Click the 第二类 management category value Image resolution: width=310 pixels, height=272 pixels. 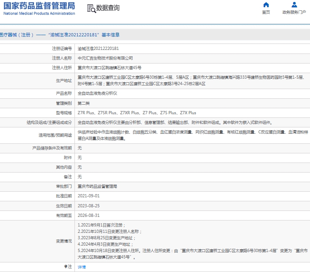pyautogui.click(x=84, y=103)
